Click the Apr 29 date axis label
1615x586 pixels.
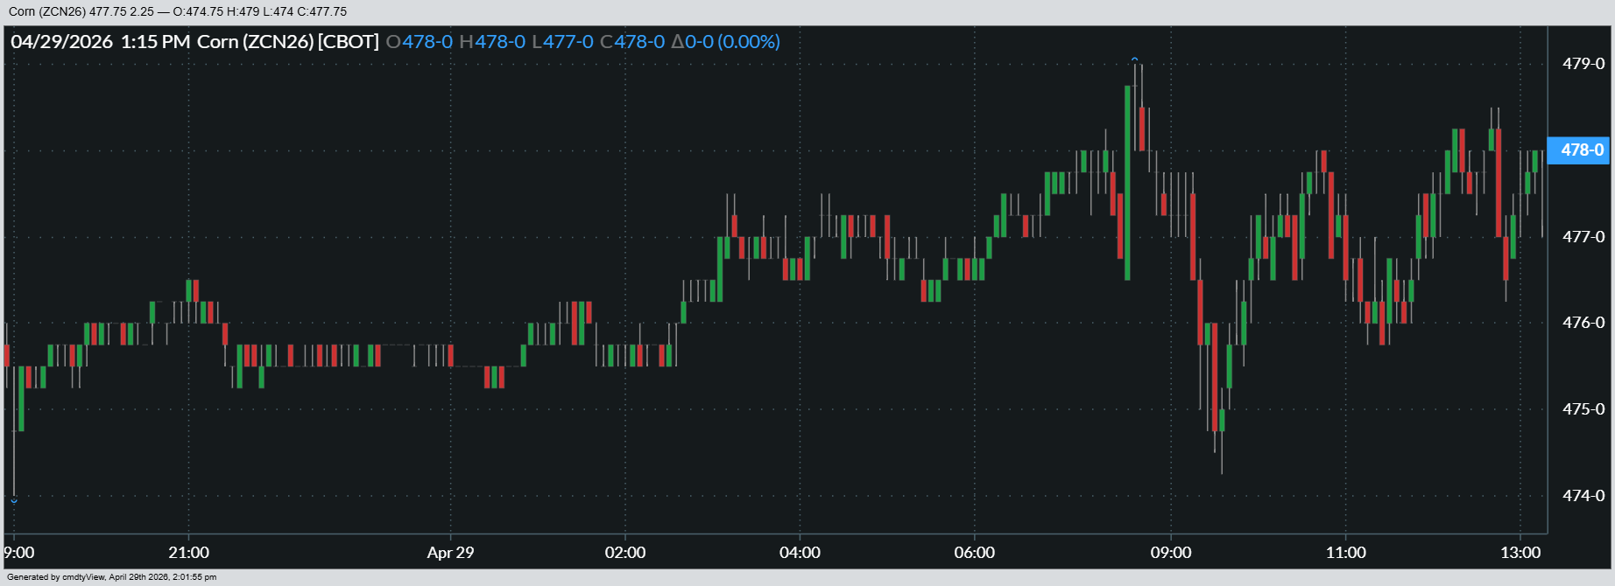click(450, 553)
